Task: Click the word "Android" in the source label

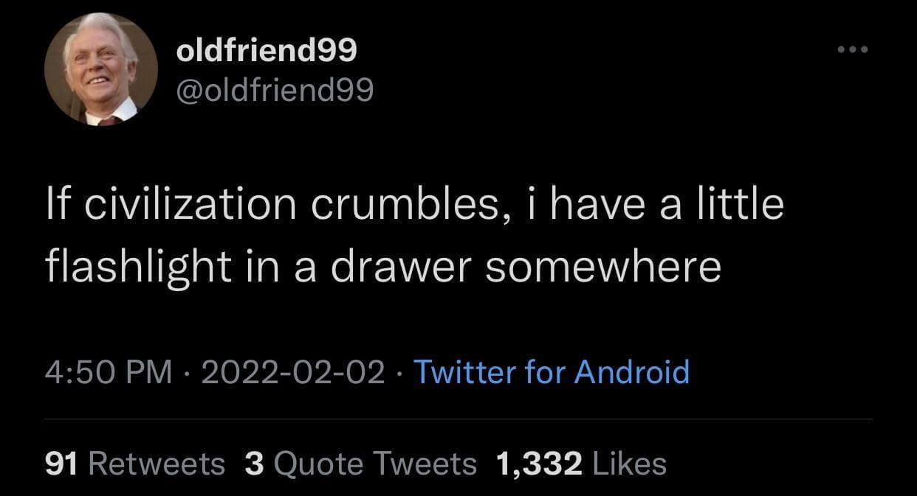Action: (x=632, y=371)
